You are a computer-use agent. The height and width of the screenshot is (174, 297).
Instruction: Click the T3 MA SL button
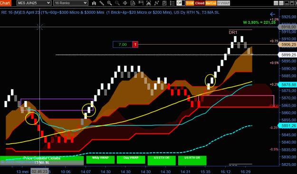pyautogui.click(x=42, y=163)
